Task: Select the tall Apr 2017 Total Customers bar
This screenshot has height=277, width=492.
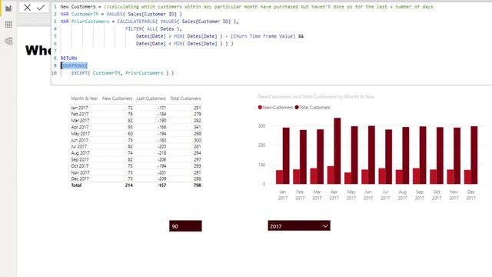Action: pyautogui.click(x=337, y=151)
